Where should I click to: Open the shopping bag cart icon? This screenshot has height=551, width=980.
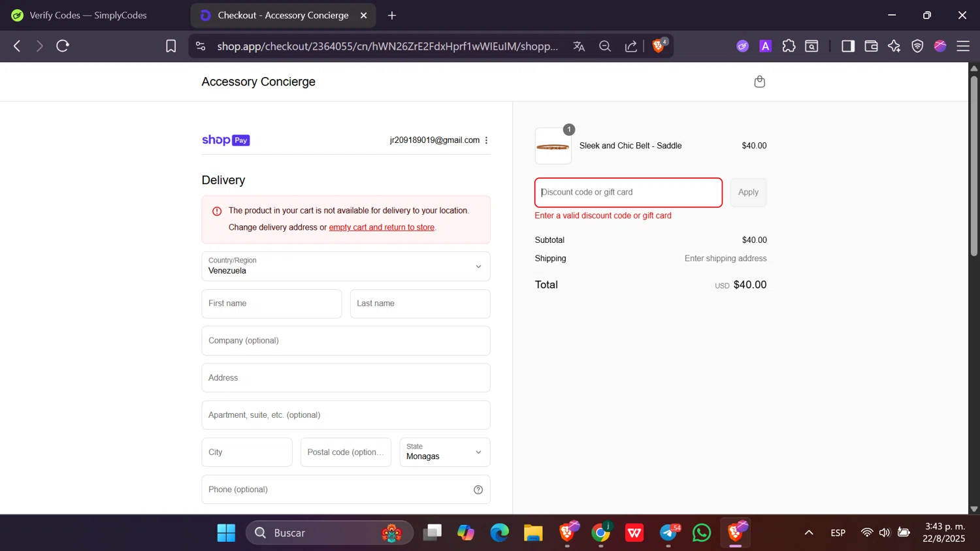(759, 82)
